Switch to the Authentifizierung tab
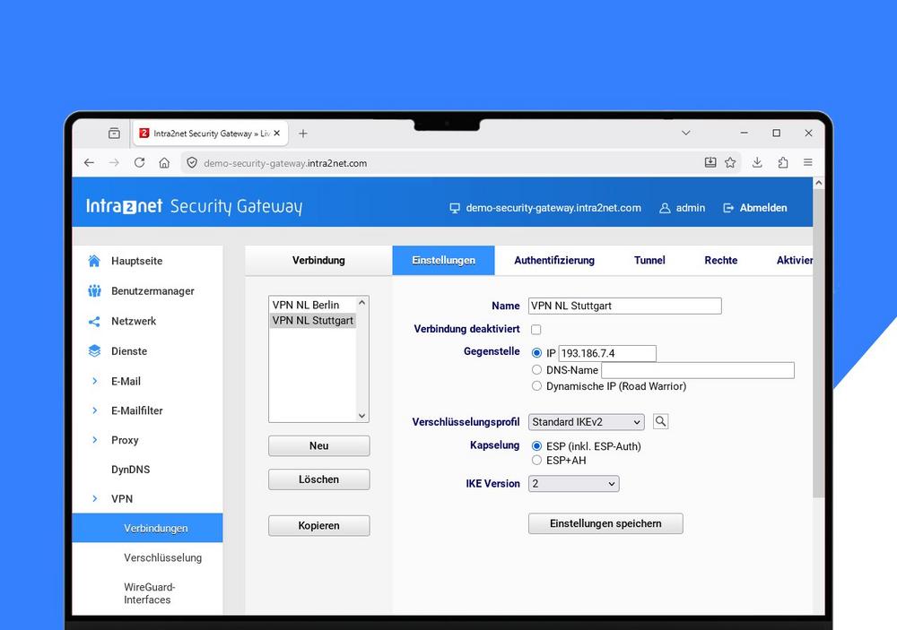Image resolution: width=897 pixels, height=630 pixels. (x=554, y=260)
